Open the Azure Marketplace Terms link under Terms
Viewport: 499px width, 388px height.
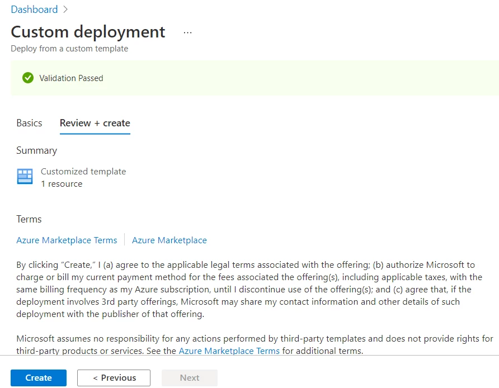tap(67, 240)
